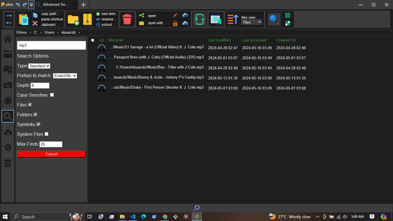This screenshot has width=393, height=221.
Task: Tick the select-all checkbox in the results header
Action: coord(93,40)
